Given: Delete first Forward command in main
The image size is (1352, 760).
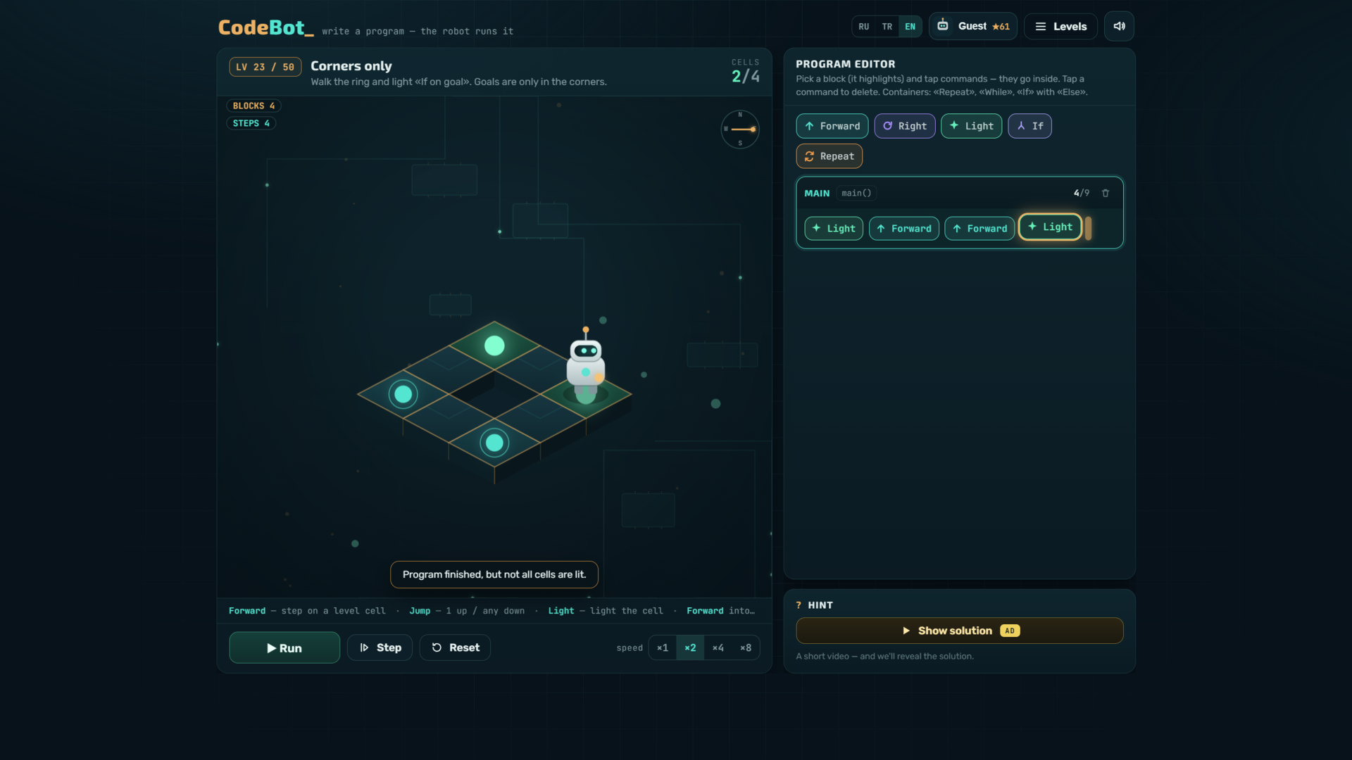Looking at the screenshot, I should (x=904, y=229).
